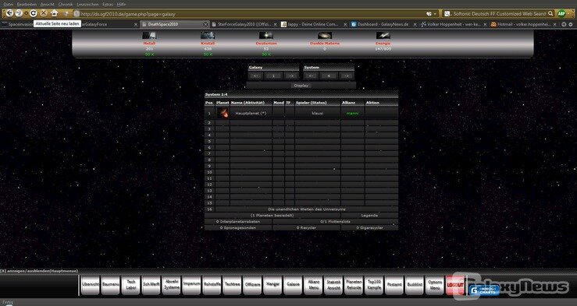Viewport: 577px width, 306px height.
Task: Open the Techtree button
Action: pos(232,285)
